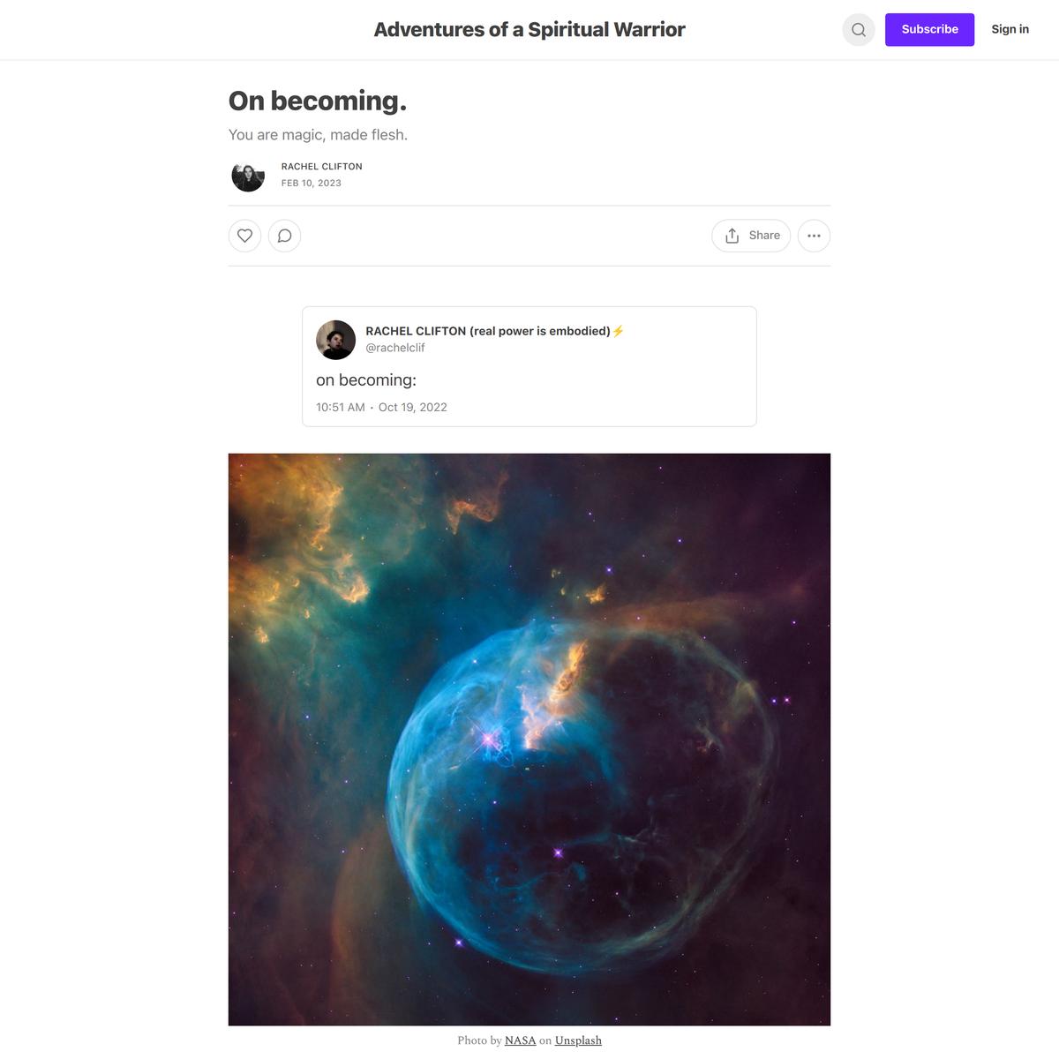This screenshot has height=1059, width=1059.
Task: Like the post with the heart icon
Action: coord(245,236)
